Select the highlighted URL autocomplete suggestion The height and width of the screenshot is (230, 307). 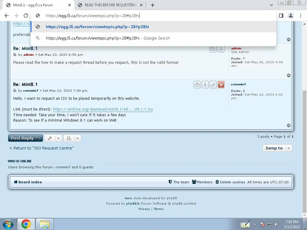[153, 27]
